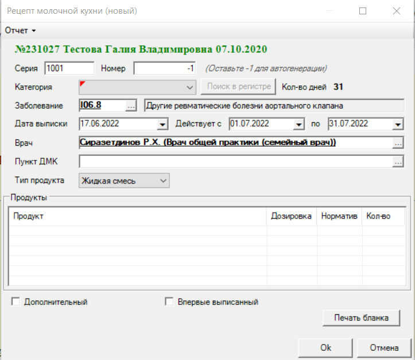This screenshot has height=360, width=415.
Task: Click the Печать бланка button
Action: [x=361, y=318]
